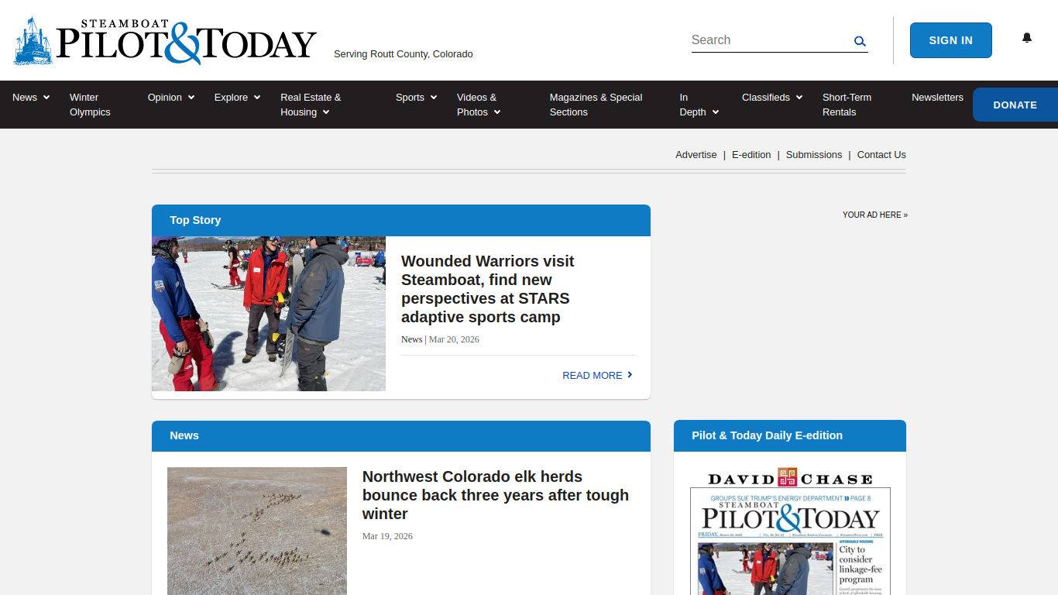
Task: Open the E-edition link
Action: 751,155
